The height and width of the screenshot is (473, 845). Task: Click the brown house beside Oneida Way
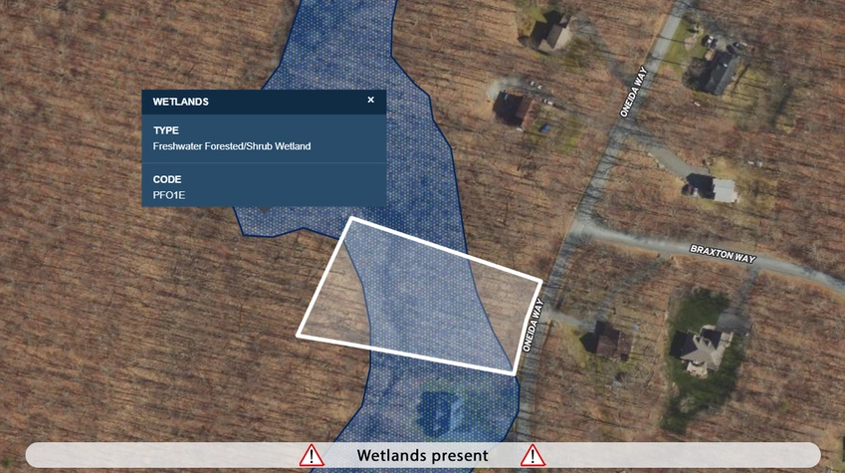pyautogui.click(x=612, y=340)
